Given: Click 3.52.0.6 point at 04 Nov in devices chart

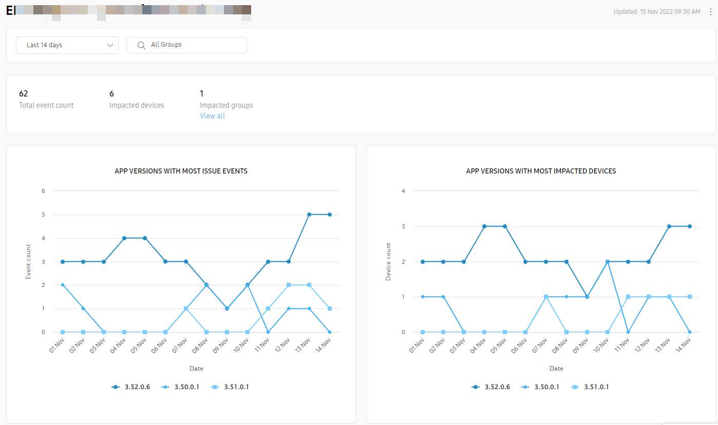Looking at the screenshot, I should (x=484, y=226).
